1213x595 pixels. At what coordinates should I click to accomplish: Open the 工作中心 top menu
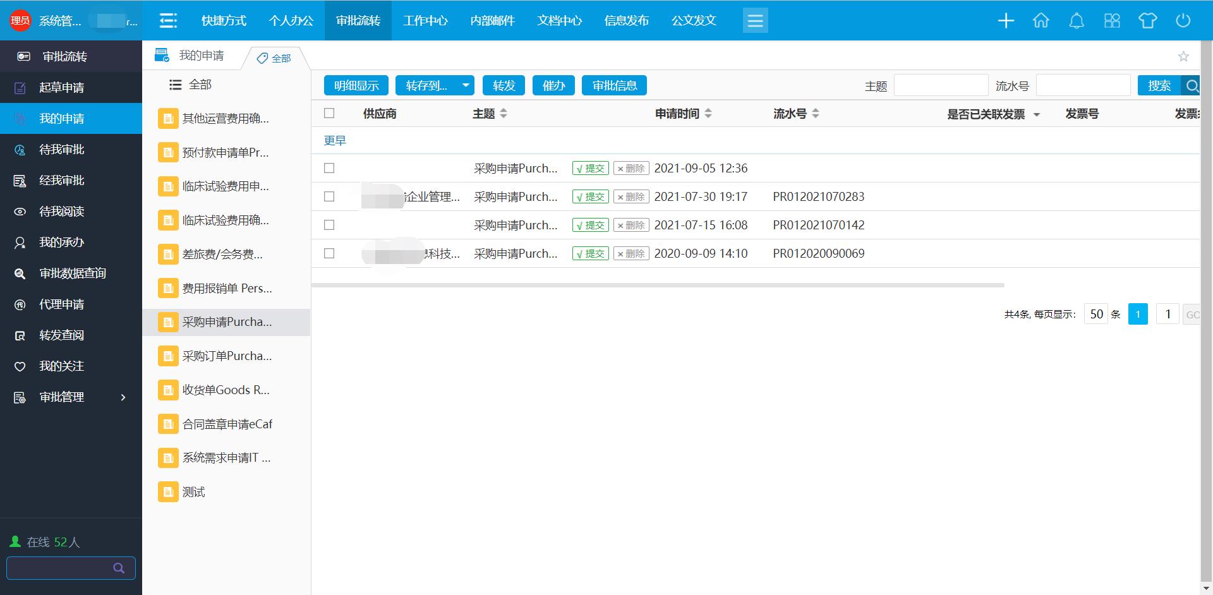point(425,21)
